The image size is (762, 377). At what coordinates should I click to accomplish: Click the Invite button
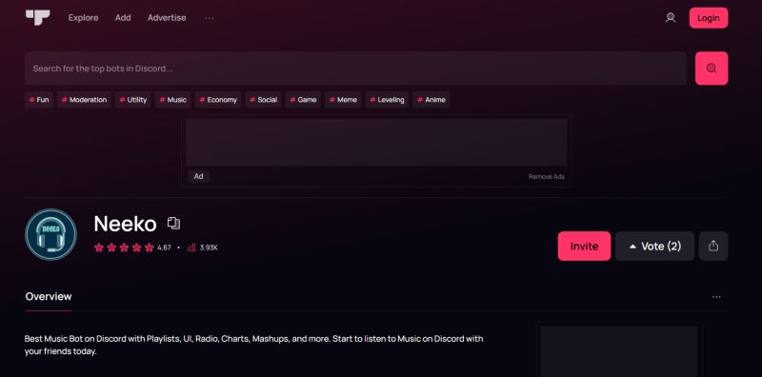pyautogui.click(x=584, y=246)
